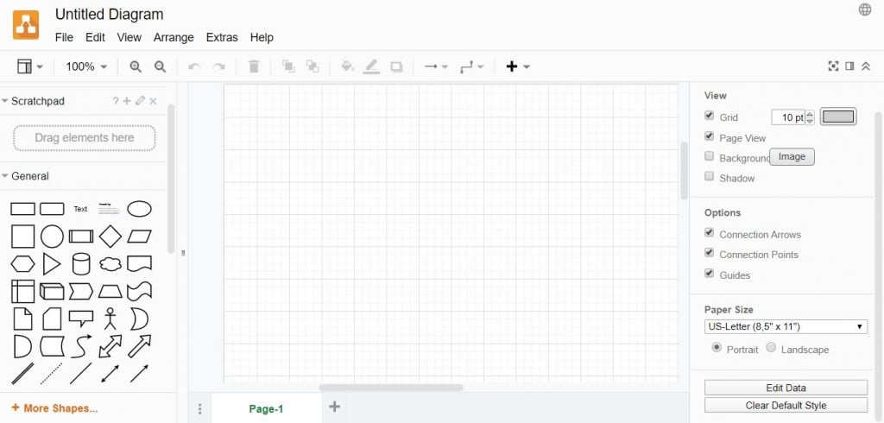Open the connection arrow style dropdown

click(436, 66)
